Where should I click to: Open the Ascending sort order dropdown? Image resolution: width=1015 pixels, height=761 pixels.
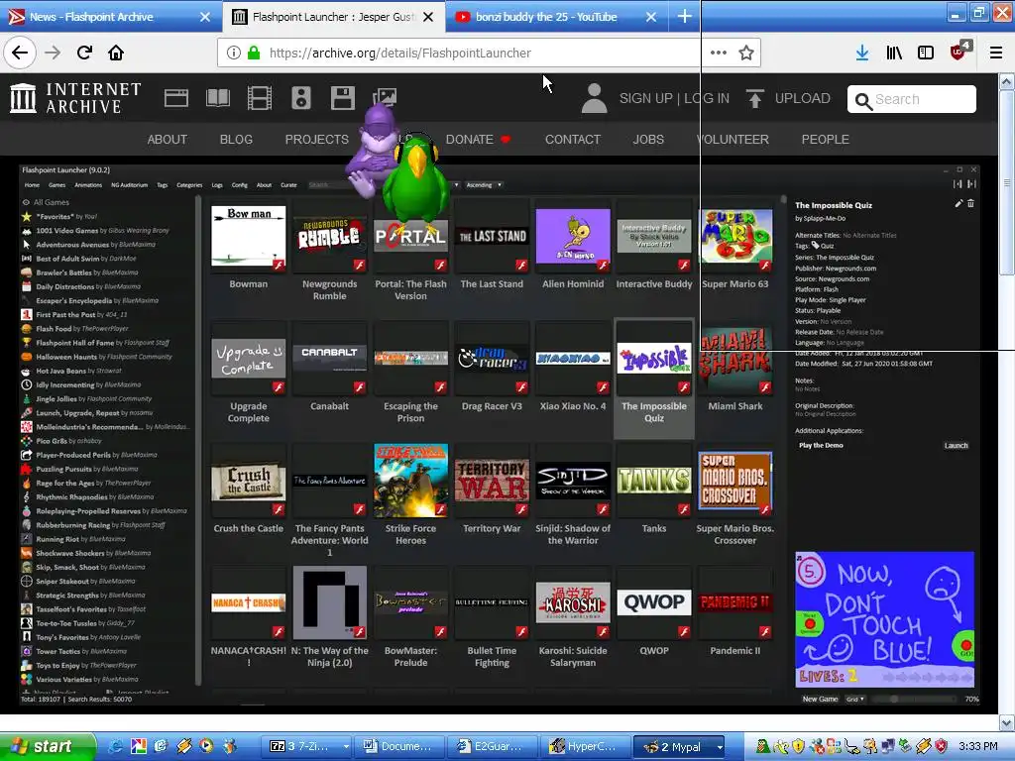[x=484, y=185]
